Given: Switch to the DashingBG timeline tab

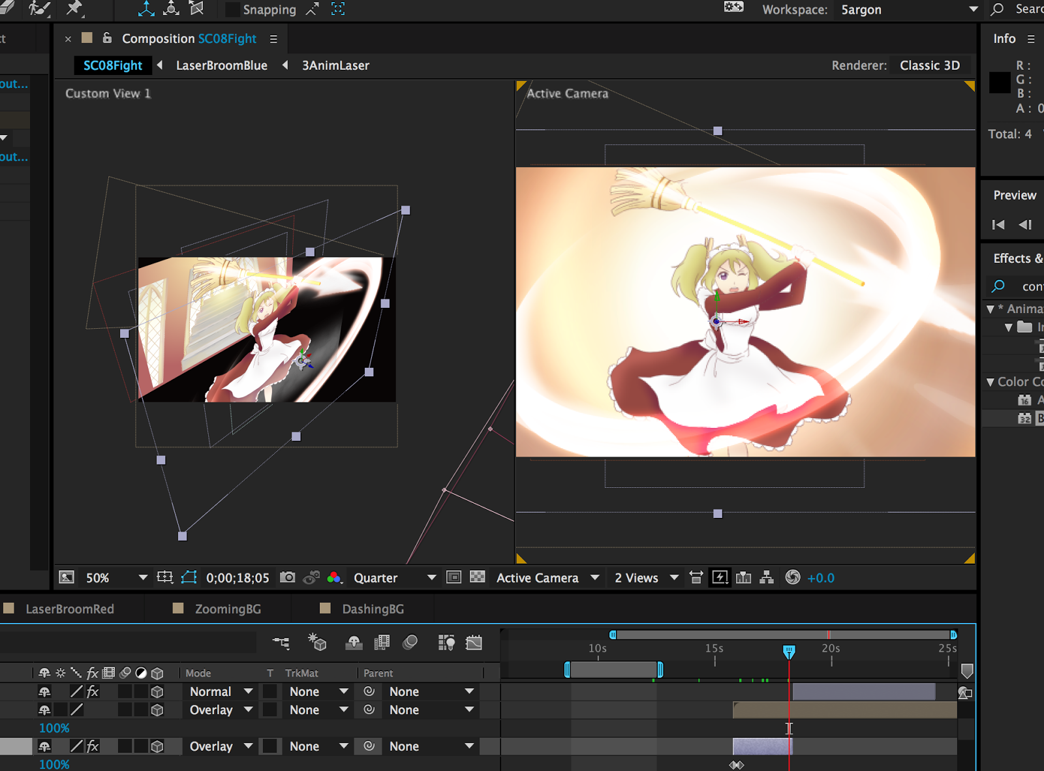Looking at the screenshot, I should 373,609.
